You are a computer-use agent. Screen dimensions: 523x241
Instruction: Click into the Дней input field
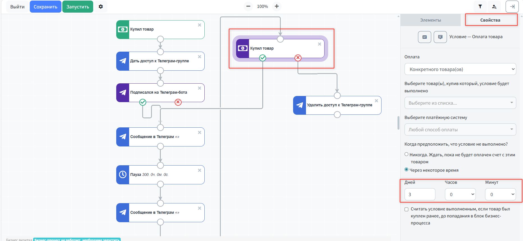pos(420,194)
